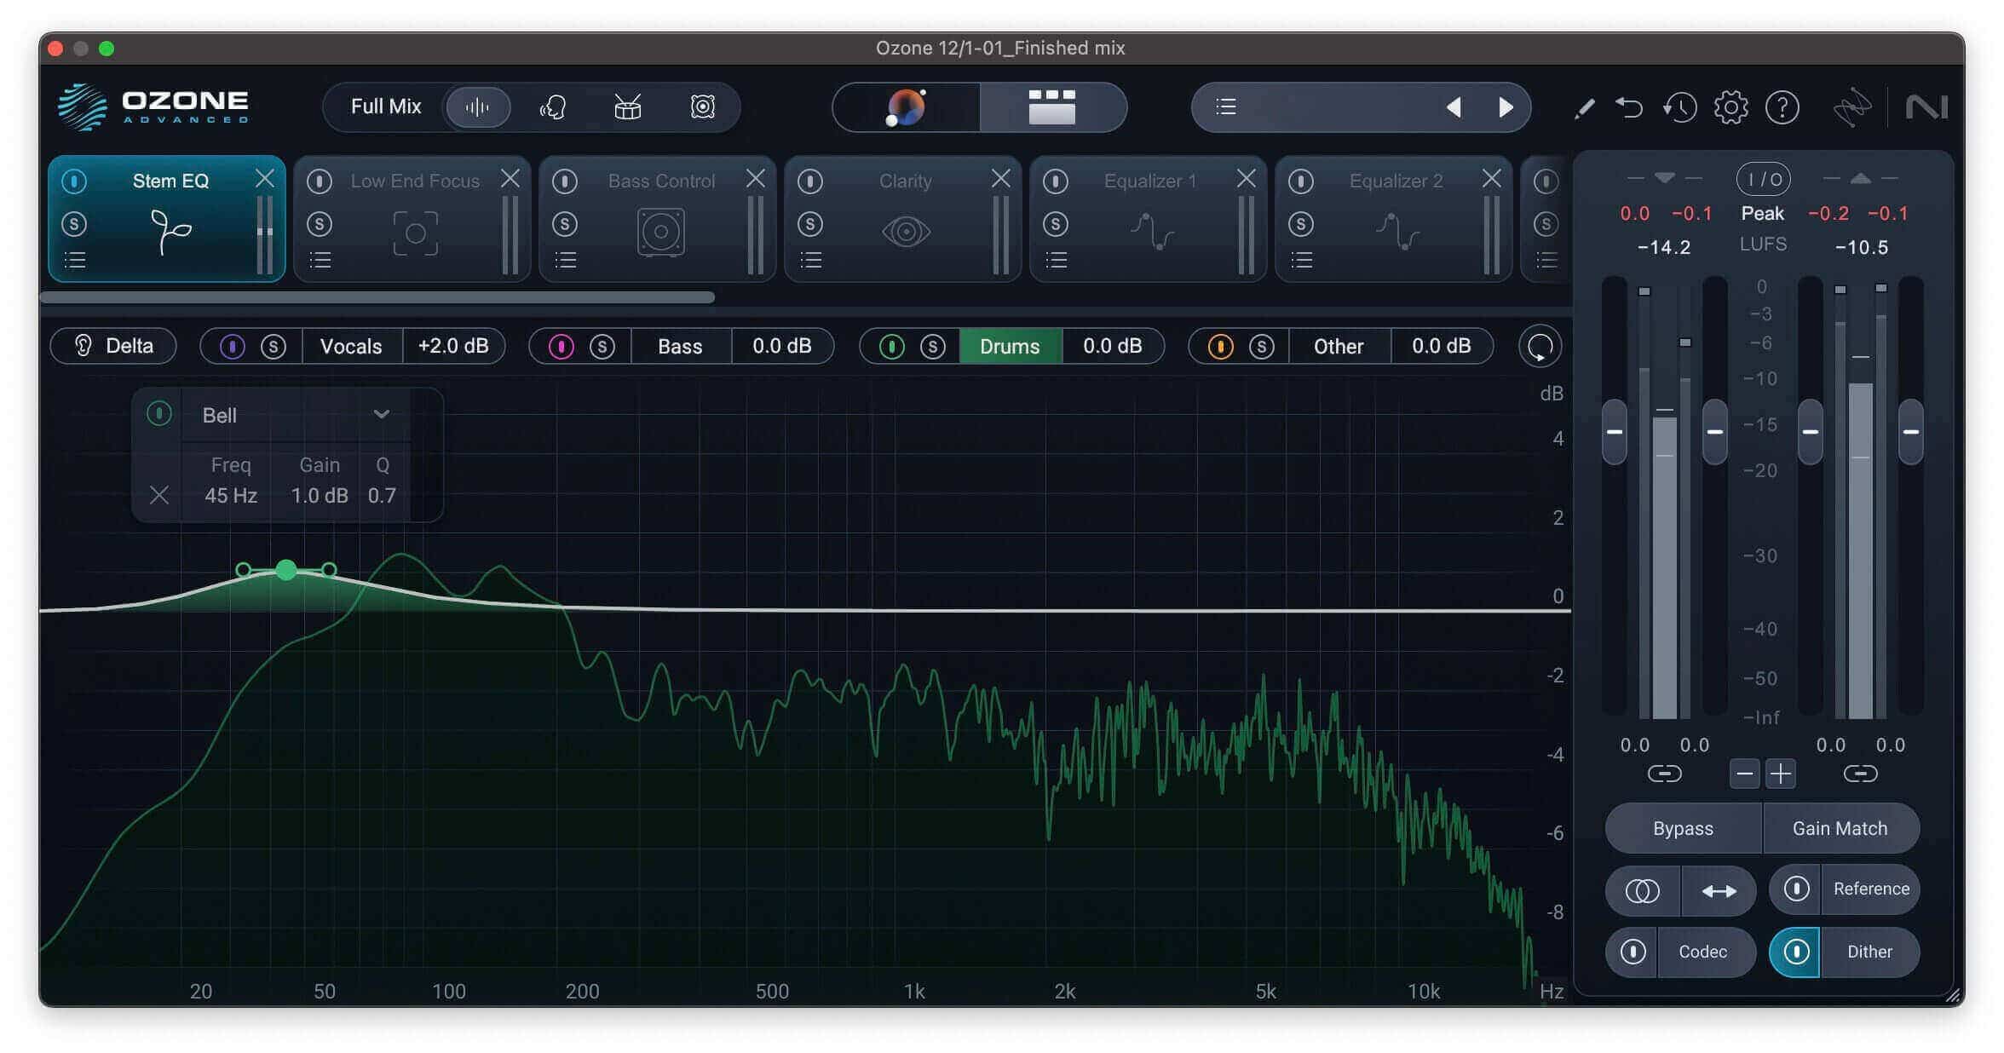Toggle the Reference power button
This screenshot has height=1053, width=2004.
(x=1796, y=889)
